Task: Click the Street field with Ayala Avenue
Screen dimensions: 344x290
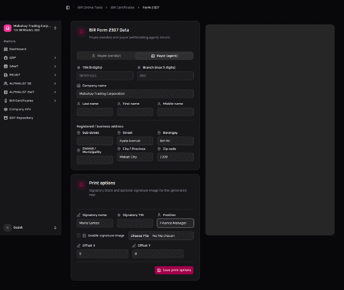Action: [135, 141]
